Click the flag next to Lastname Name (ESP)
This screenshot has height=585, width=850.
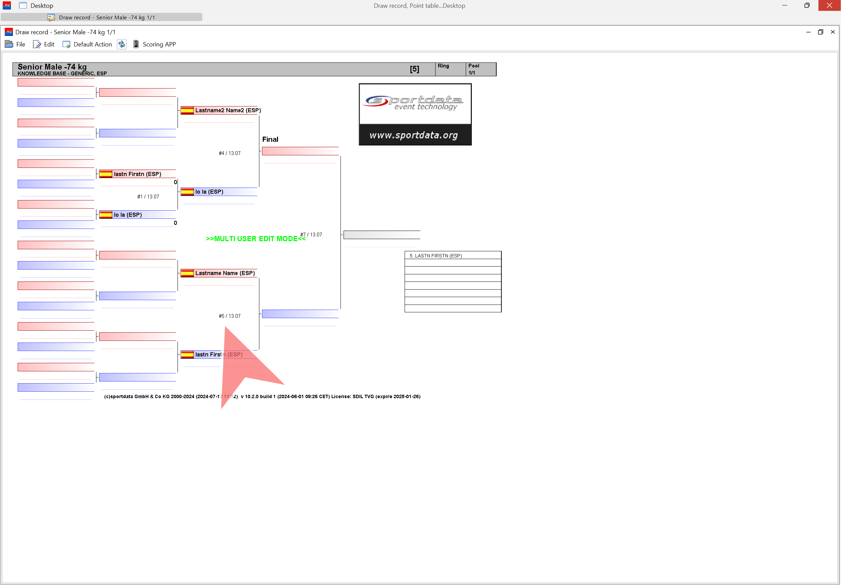click(x=187, y=273)
